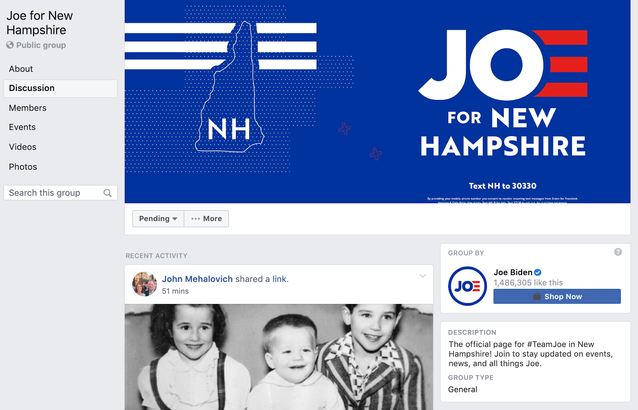The width and height of the screenshot is (638, 410).
Task: Click John Mehalovich's profile picture
Action: coord(144,284)
